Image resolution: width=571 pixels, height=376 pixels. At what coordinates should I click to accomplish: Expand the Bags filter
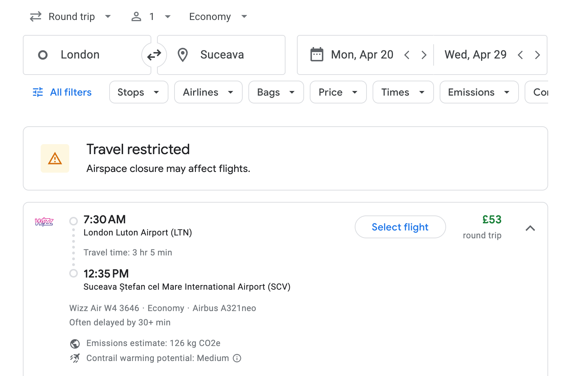coord(276,92)
